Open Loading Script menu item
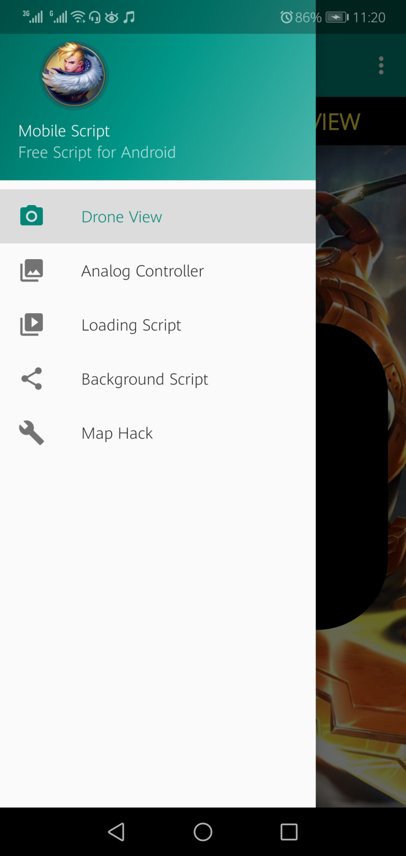Screen dimensions: 406x856 (158, 324)
